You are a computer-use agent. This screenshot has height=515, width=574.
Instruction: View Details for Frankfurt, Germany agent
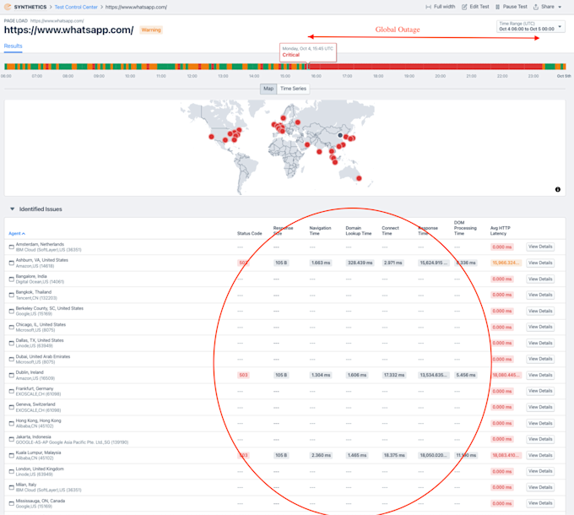pos(540,391)
